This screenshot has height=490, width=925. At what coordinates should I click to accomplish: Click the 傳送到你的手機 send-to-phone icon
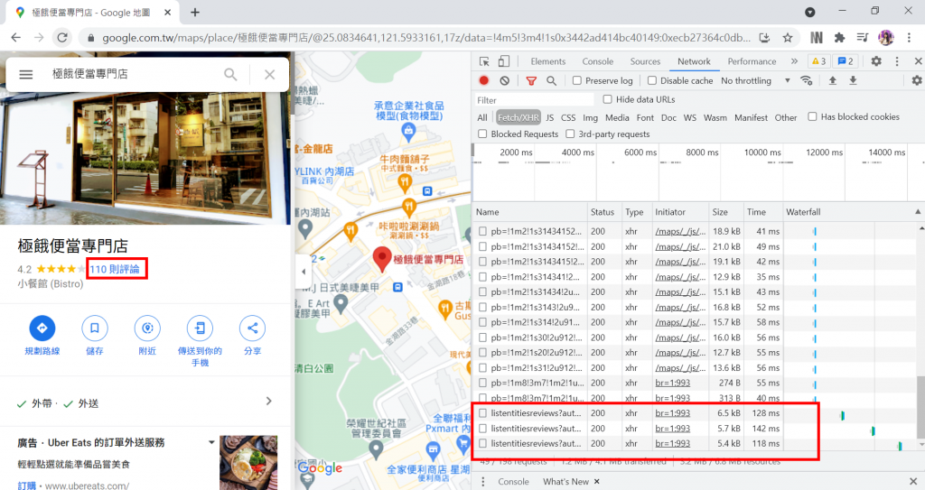click(x=200, y=328)
